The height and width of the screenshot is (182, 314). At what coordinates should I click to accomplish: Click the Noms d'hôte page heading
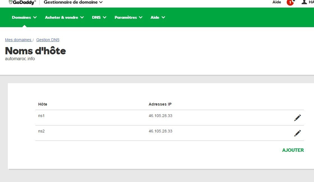click(35, 51)
